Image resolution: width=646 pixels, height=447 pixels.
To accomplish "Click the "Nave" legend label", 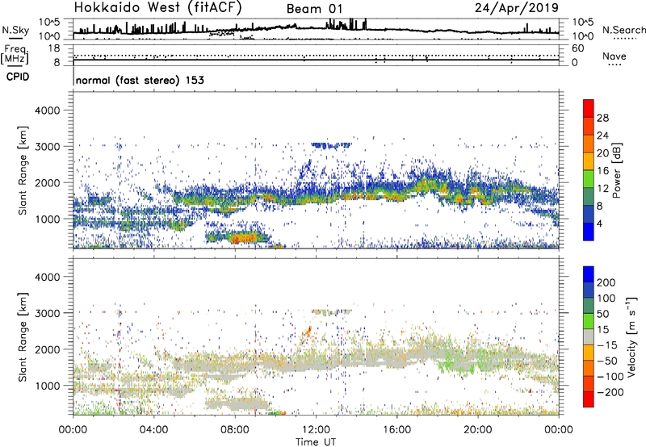I will 614,56.
